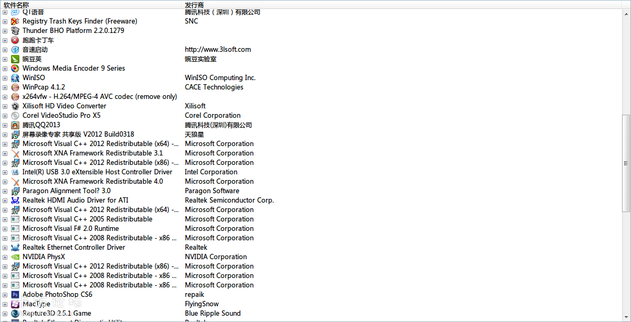
Task: Expand the Adobe PhotoShop CS6 row
Action: pyautogui.click(x=5, y=295)
